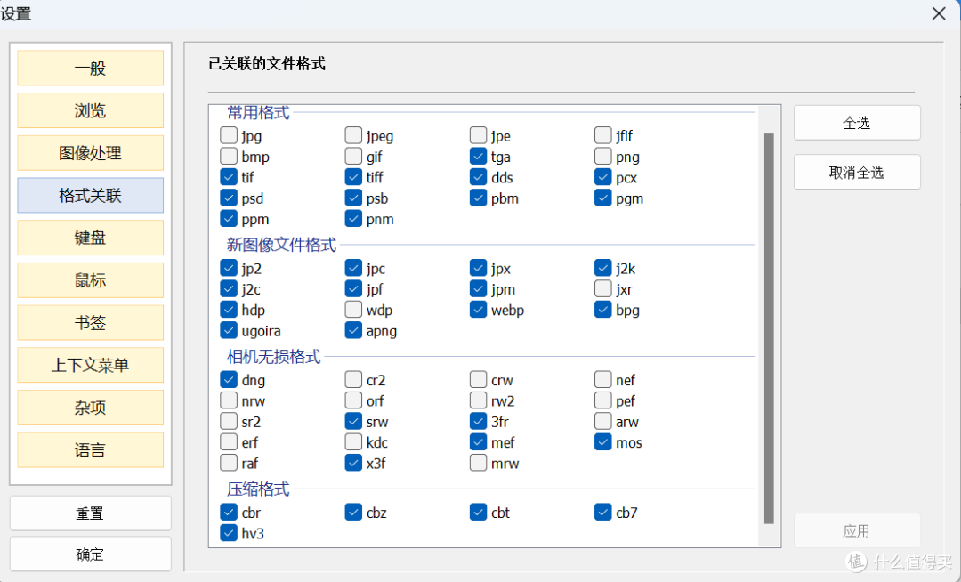This screenshot has height=582, width=961.
Task: Open the 一般 settings category
Action: (90, 68)
